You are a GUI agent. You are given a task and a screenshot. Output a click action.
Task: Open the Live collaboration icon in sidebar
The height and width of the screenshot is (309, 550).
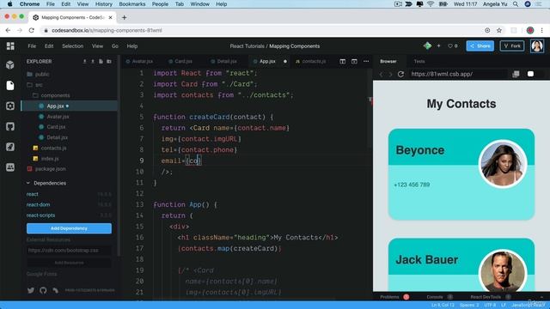tap(10, 167)
